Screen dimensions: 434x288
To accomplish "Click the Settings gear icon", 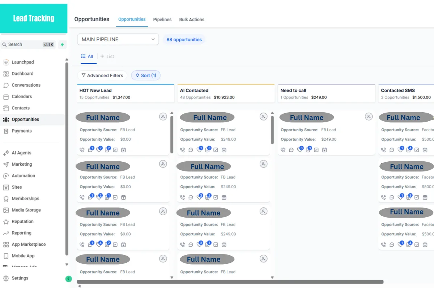I will (x=6, y=278).
